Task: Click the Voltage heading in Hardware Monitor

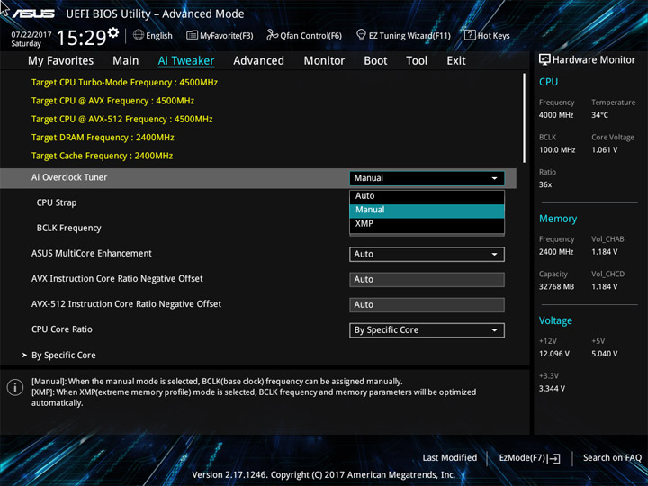Action: tap(555, 320)
